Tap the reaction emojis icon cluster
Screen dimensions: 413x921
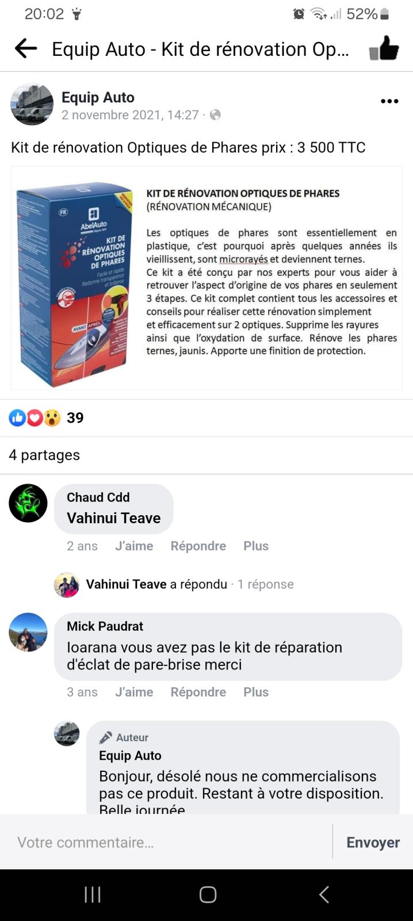pyautogui.click(x=35, y=418)
